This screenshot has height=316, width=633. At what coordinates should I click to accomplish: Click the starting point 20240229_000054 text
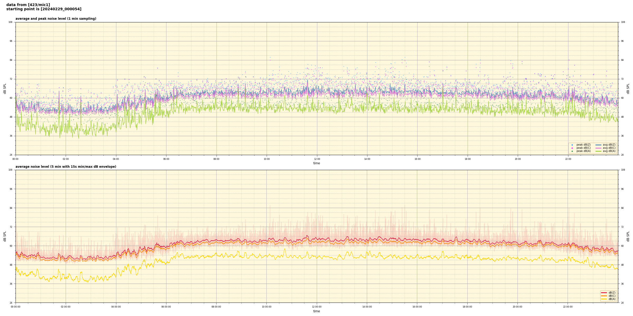pyautogui.click(x=44, y=9)
